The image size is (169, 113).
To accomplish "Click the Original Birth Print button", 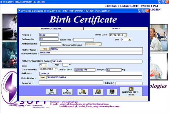I will point(131,91).
